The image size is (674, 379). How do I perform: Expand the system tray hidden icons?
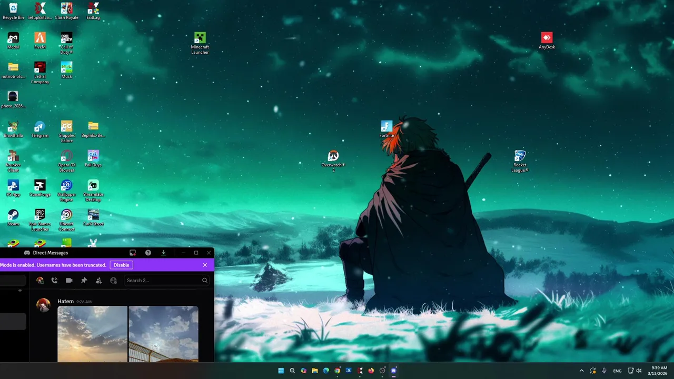point(581,371)
